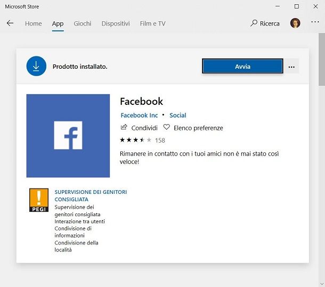Open the top-right more options menu
The image size is (325, 287).
pos(315,22)
